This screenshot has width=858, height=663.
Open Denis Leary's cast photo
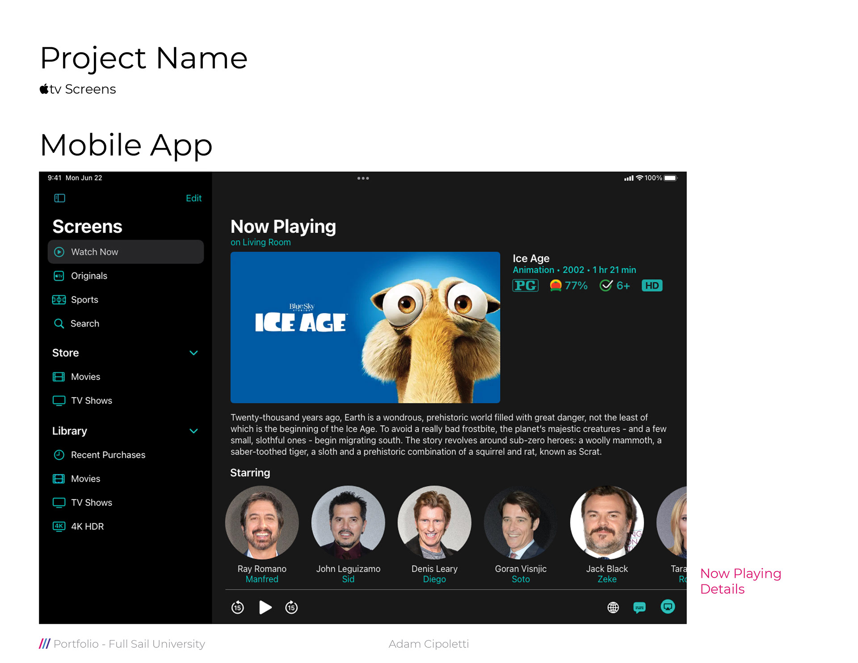click(434, 522)
